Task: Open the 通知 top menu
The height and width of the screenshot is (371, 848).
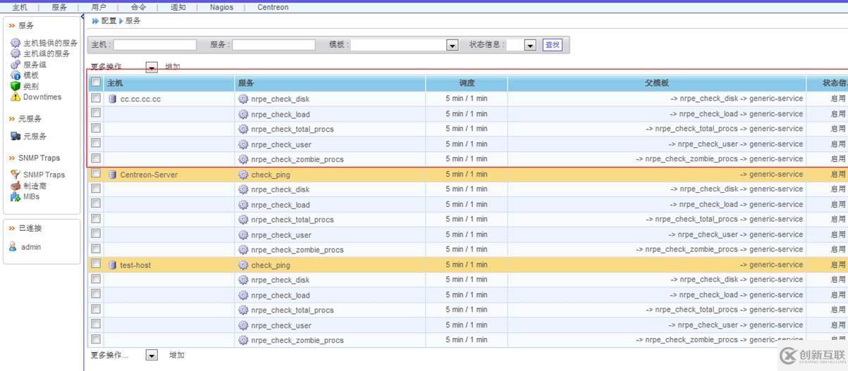Action: tap(178, 7)
